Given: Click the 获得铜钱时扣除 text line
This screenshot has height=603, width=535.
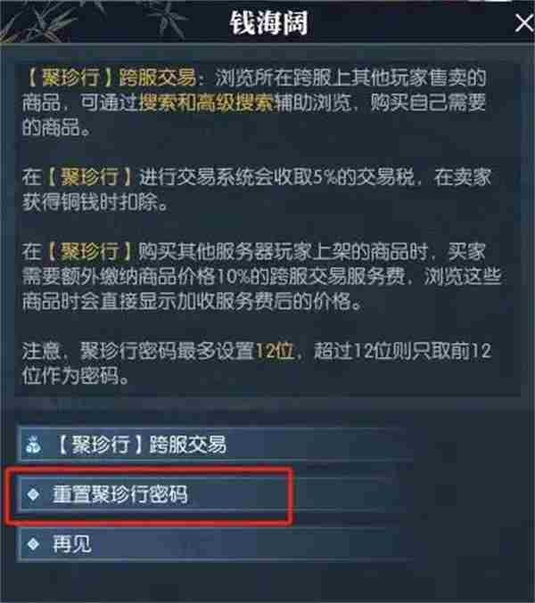Looking at the screenshot, I should [95, 202].
